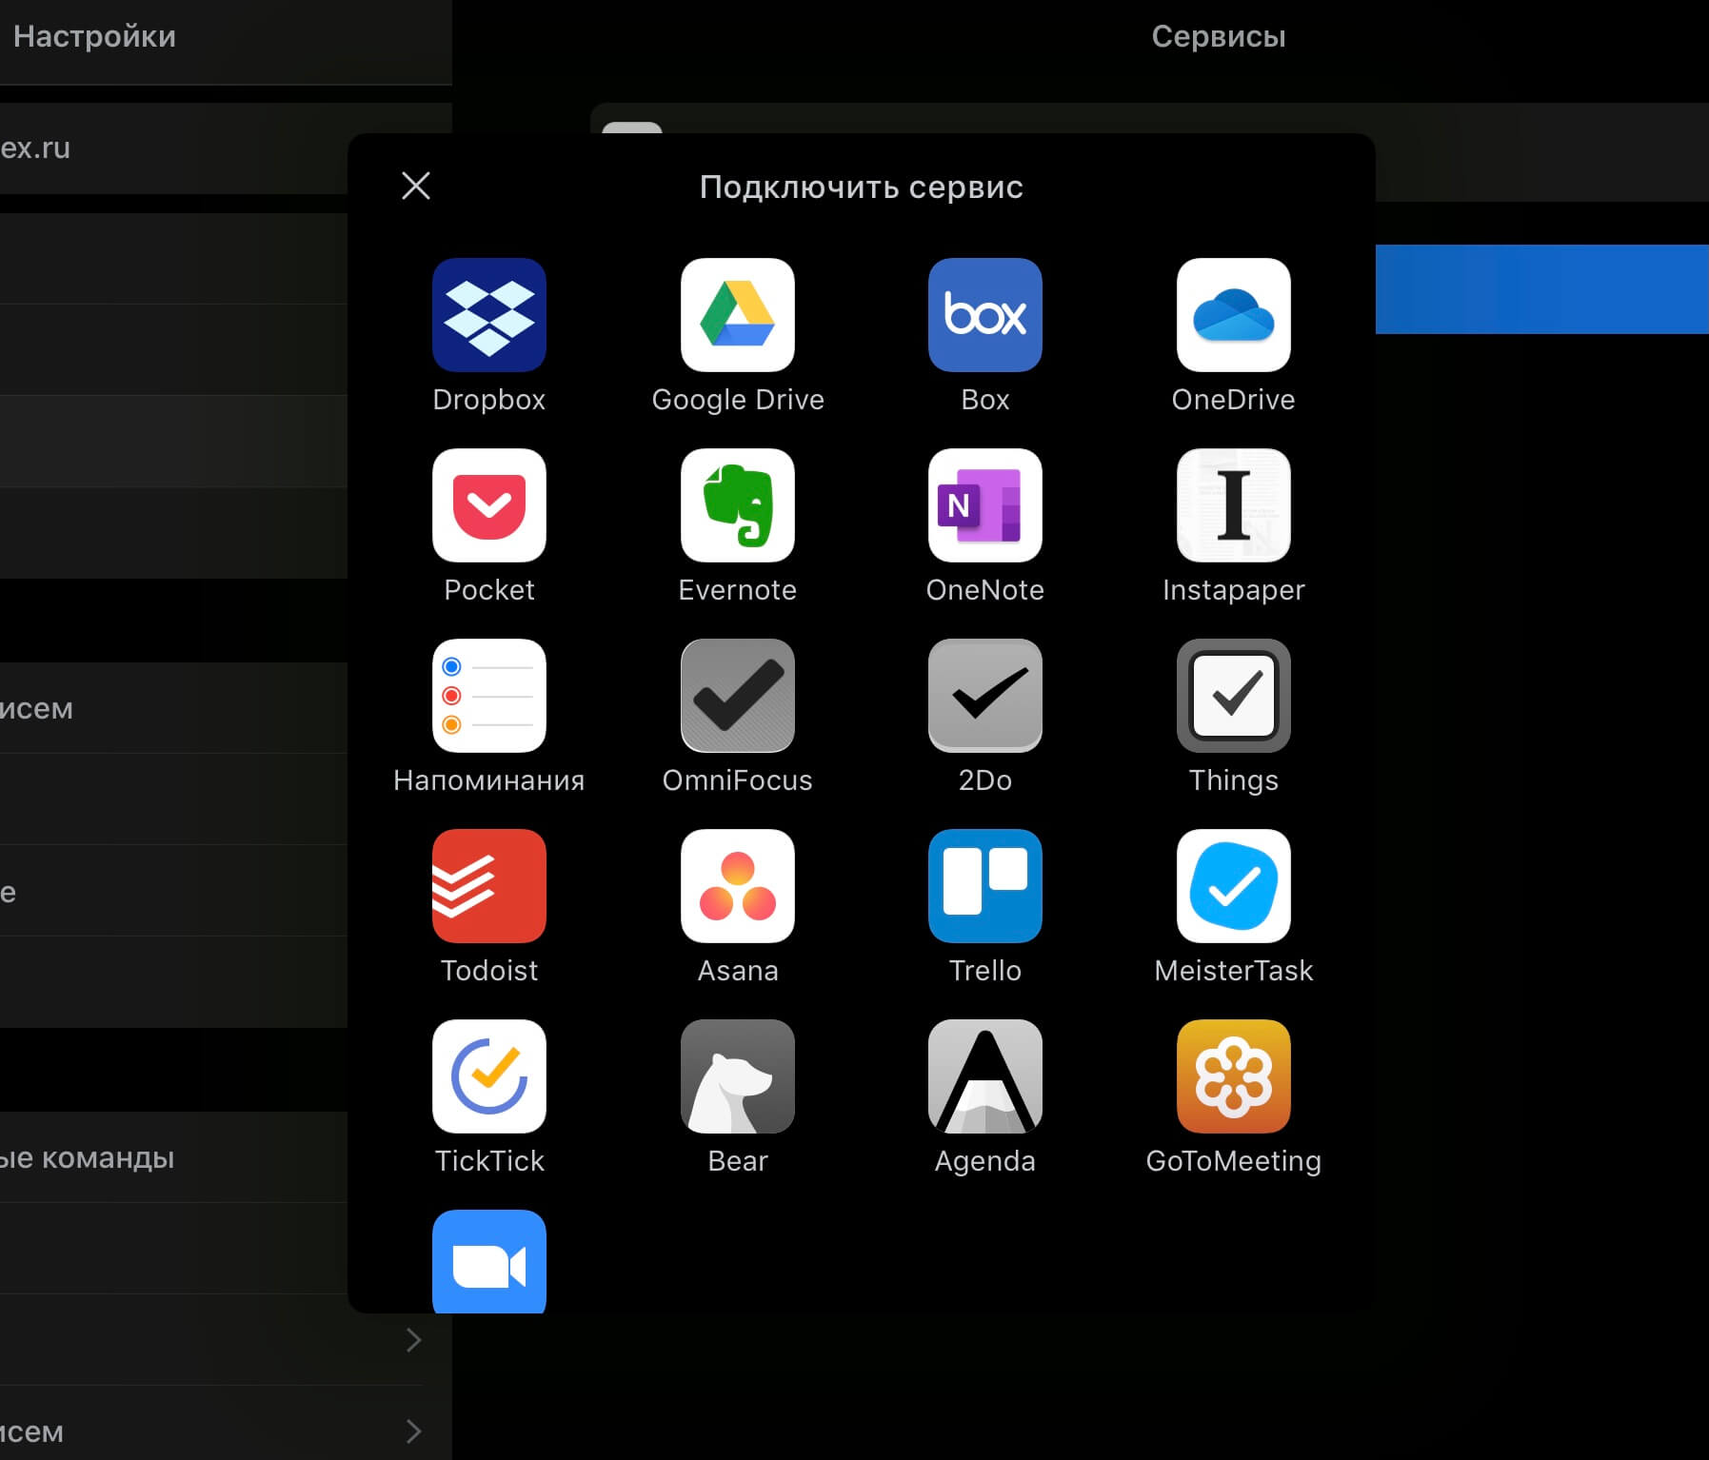The width and height of the screenshot is (1709, 1460).
Task: Choose the Todoist icon
Action: 489,886
